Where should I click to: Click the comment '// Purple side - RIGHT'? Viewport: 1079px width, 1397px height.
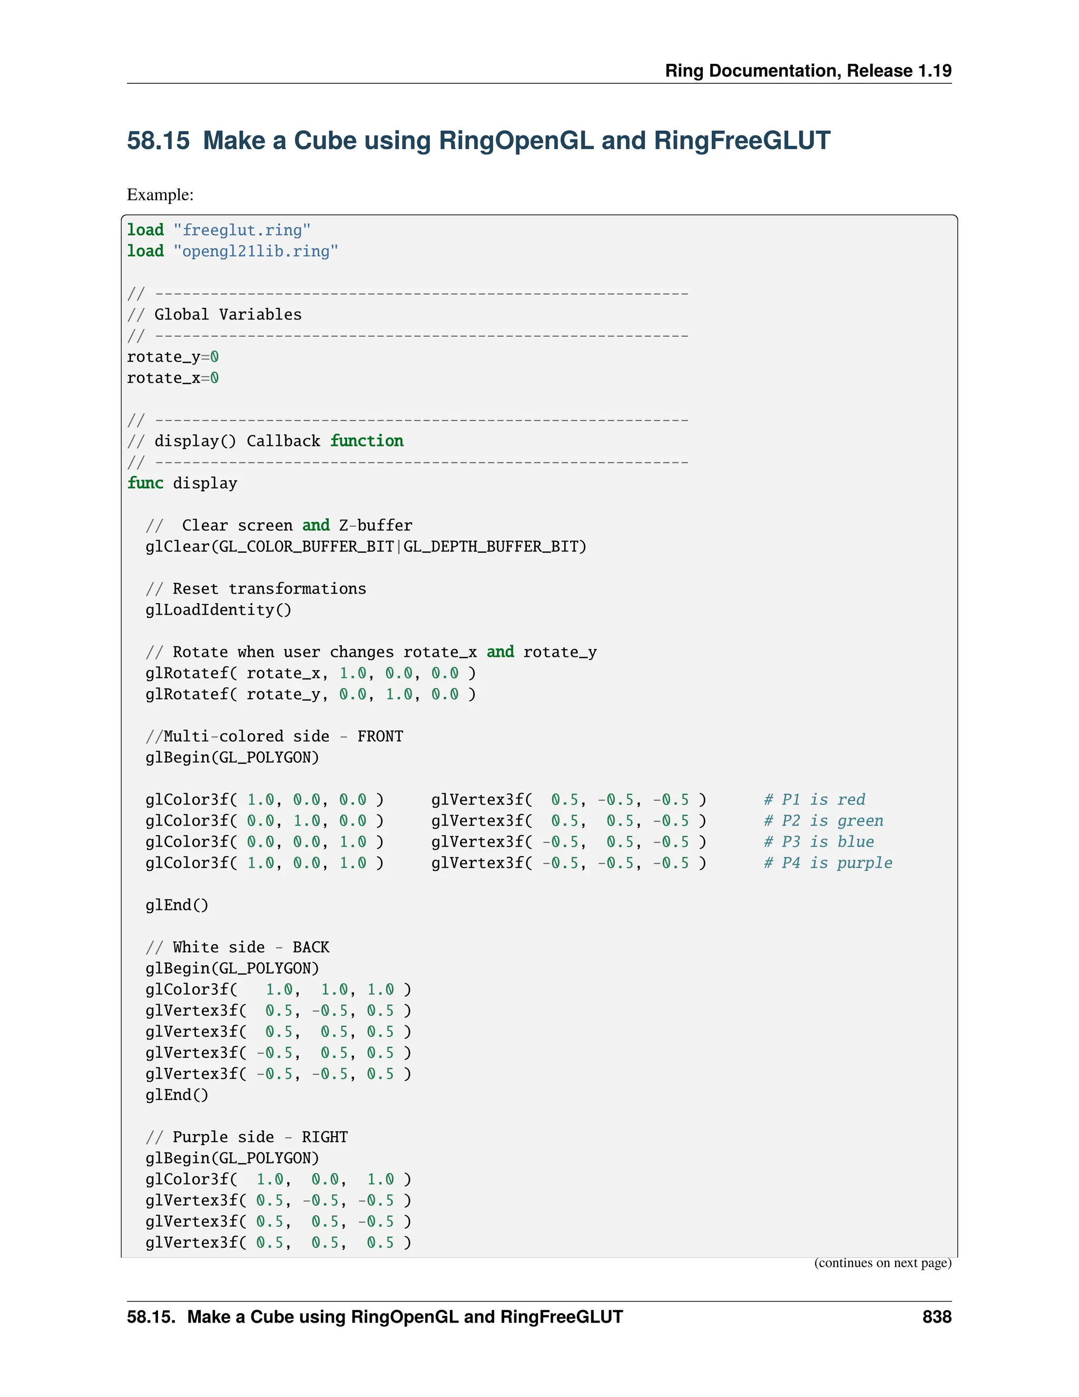(x=247, y=1137)
